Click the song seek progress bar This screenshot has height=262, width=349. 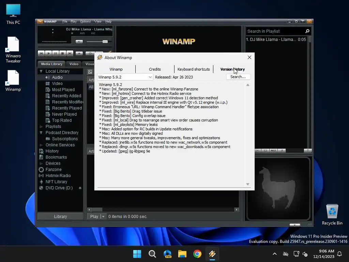75,47
